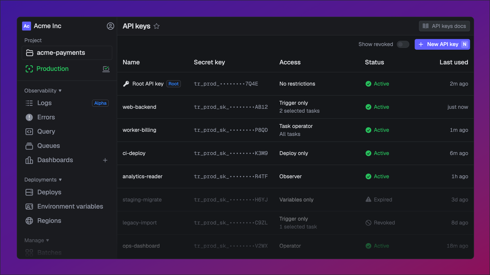Viewport: 490px width, 275px height.
Task: Open the account profile icon
Action: [x=110, y=26]
